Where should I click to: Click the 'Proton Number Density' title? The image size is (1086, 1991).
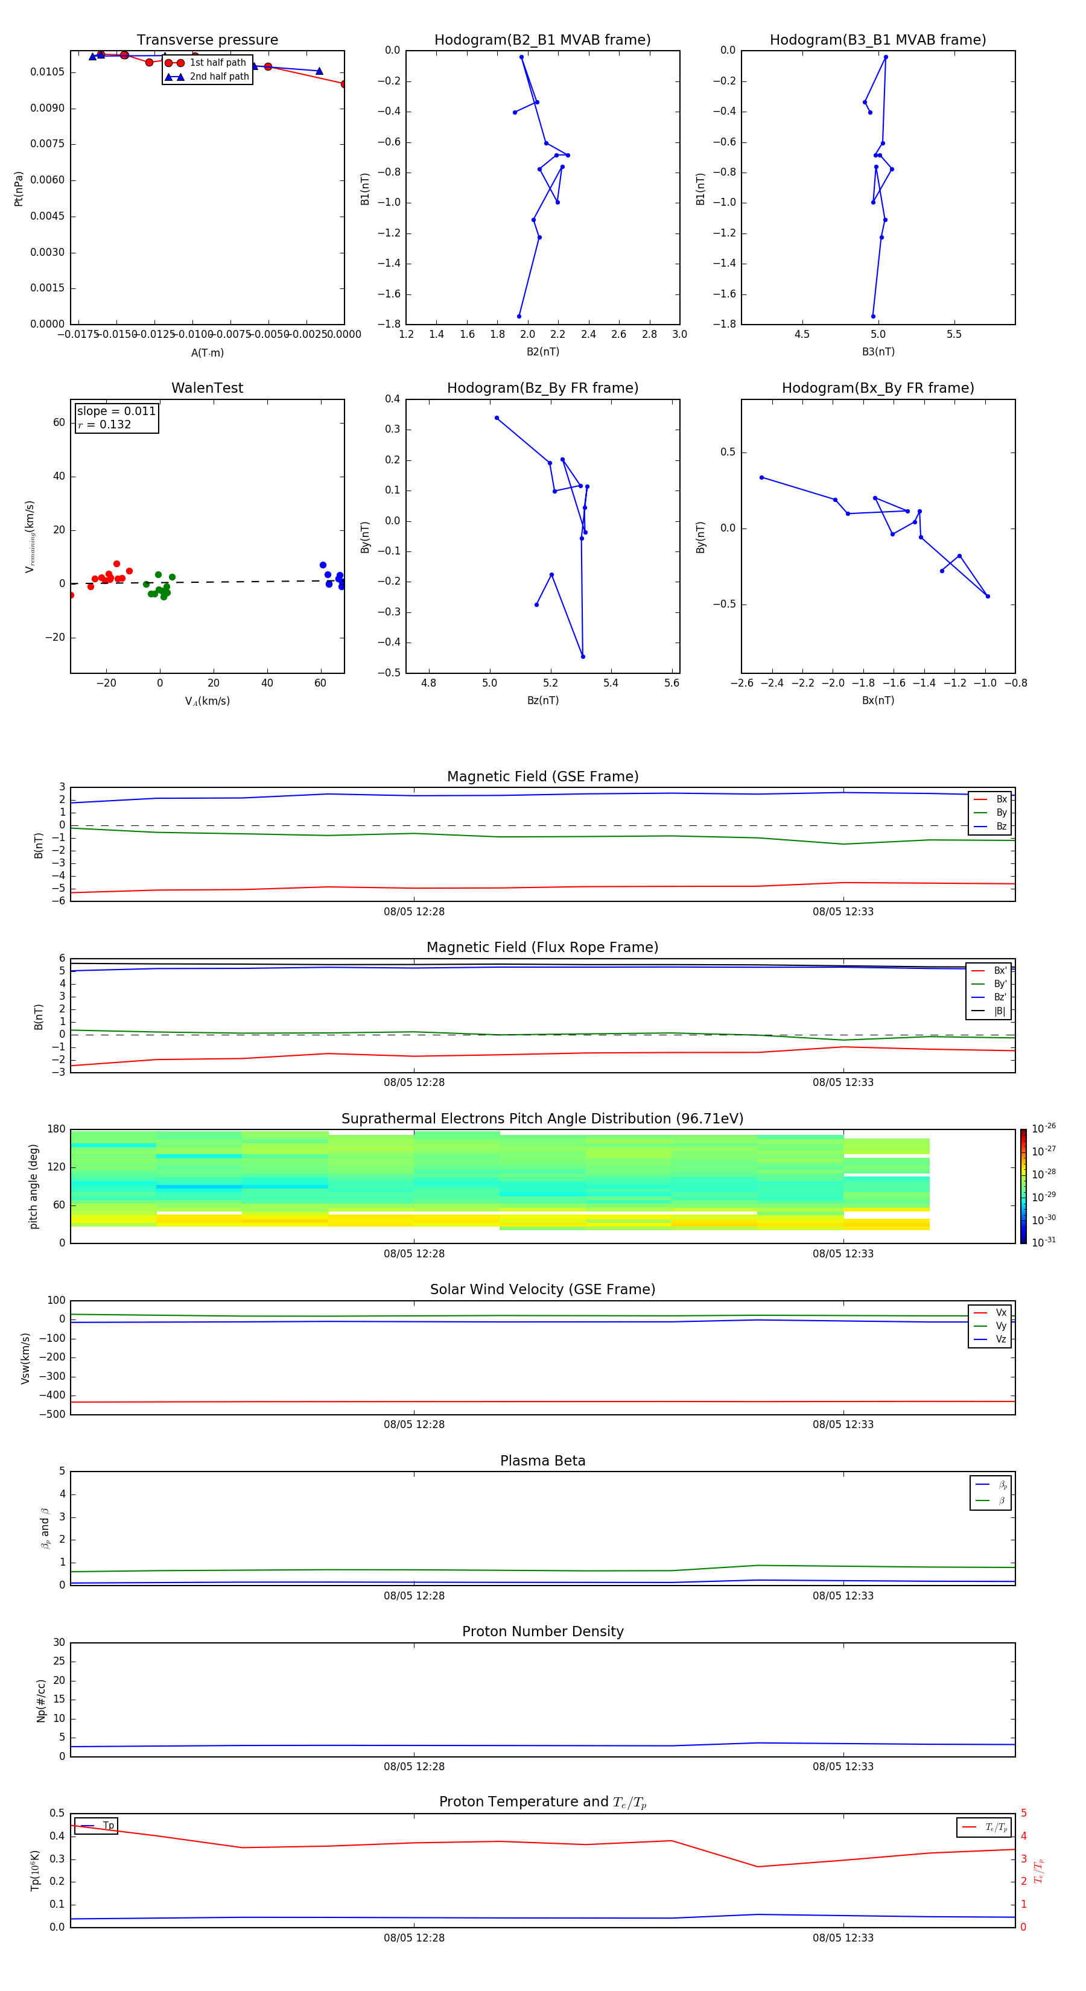tap(542, 1631)
